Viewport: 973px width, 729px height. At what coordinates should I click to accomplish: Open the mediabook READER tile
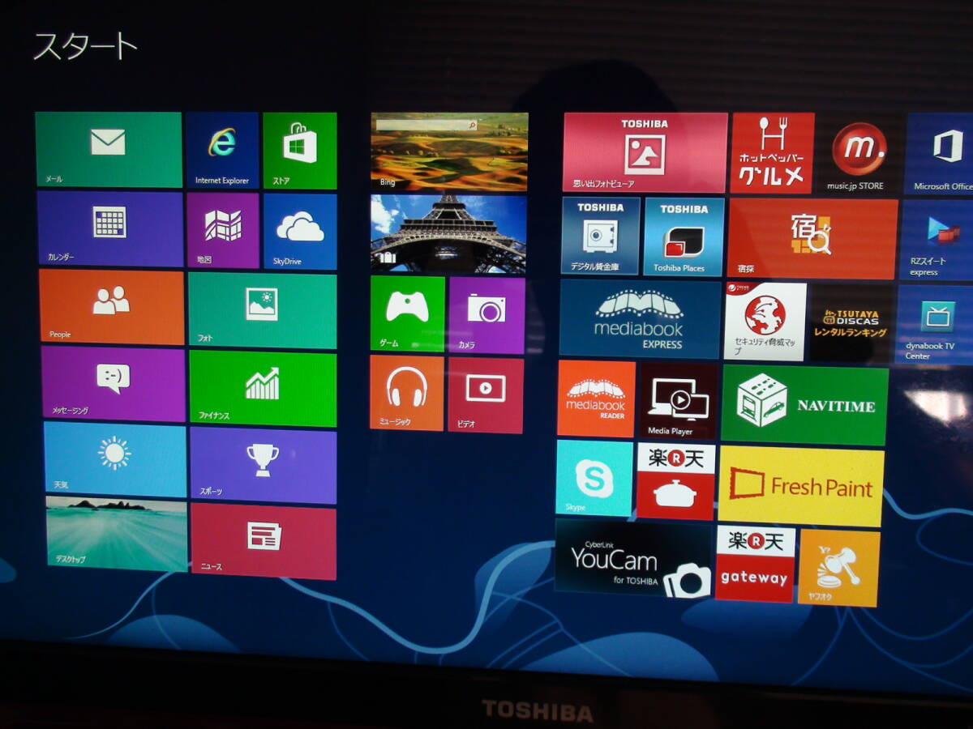coord(597,399)
